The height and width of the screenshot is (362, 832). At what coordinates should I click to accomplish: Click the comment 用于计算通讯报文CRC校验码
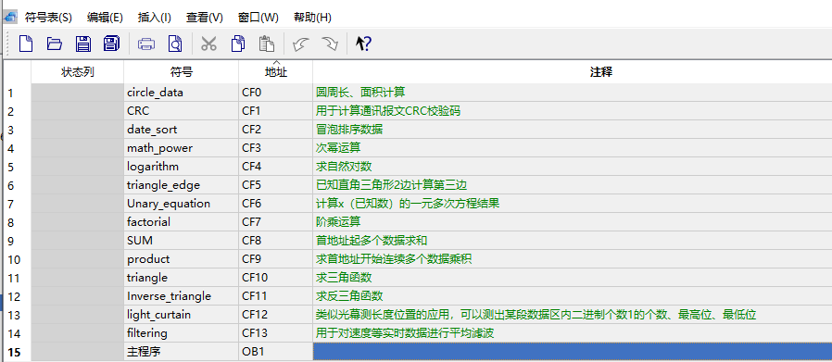388,111
